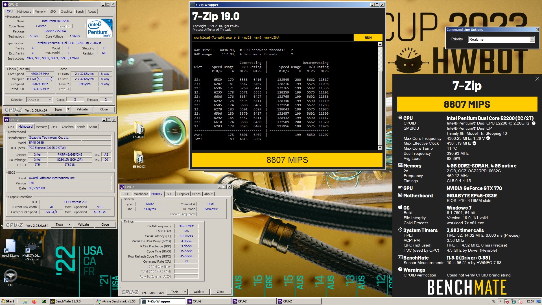The image size is (542, 305).
Task: Expand Tools dropdown arrow in CPU-Z CPU window
Action: click(x=68, y=109)
